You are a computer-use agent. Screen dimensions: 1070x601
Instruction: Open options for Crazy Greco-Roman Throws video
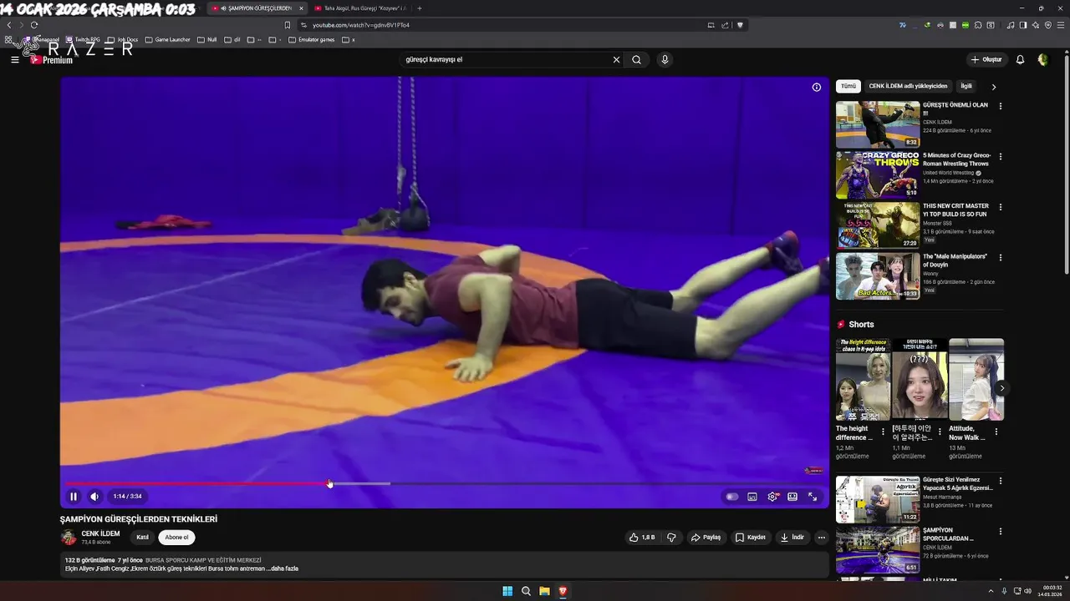(1001, 156)
